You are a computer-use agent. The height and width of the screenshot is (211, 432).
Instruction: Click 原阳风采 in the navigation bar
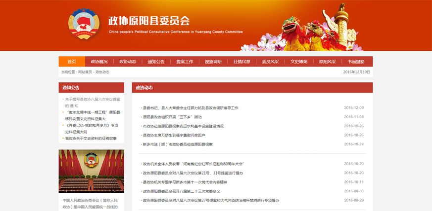click(x=327, y=62)
